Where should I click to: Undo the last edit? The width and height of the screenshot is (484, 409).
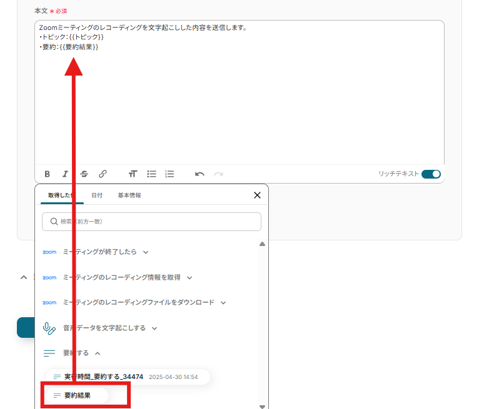coord(199,174)
